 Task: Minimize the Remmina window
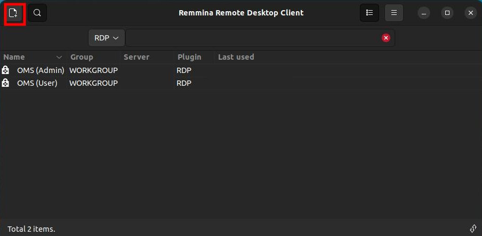424,13
